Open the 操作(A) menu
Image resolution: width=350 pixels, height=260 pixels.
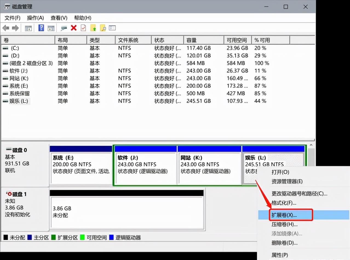[x=35, y=18]
